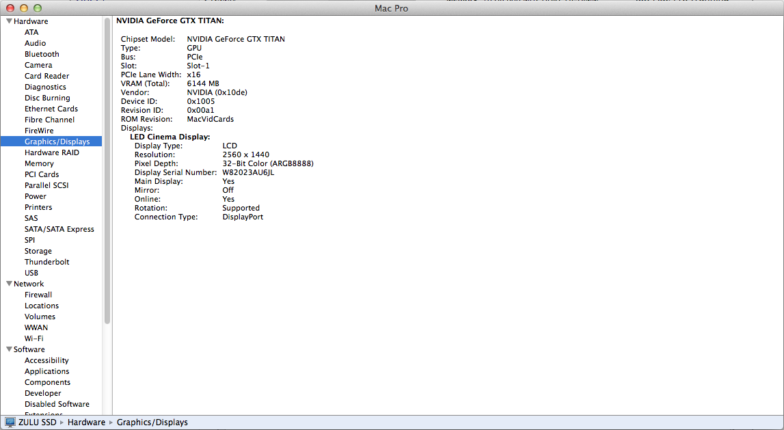Viewport: 784px width, 430px height.
Task: Open Storage information
Action: (38, 251)
